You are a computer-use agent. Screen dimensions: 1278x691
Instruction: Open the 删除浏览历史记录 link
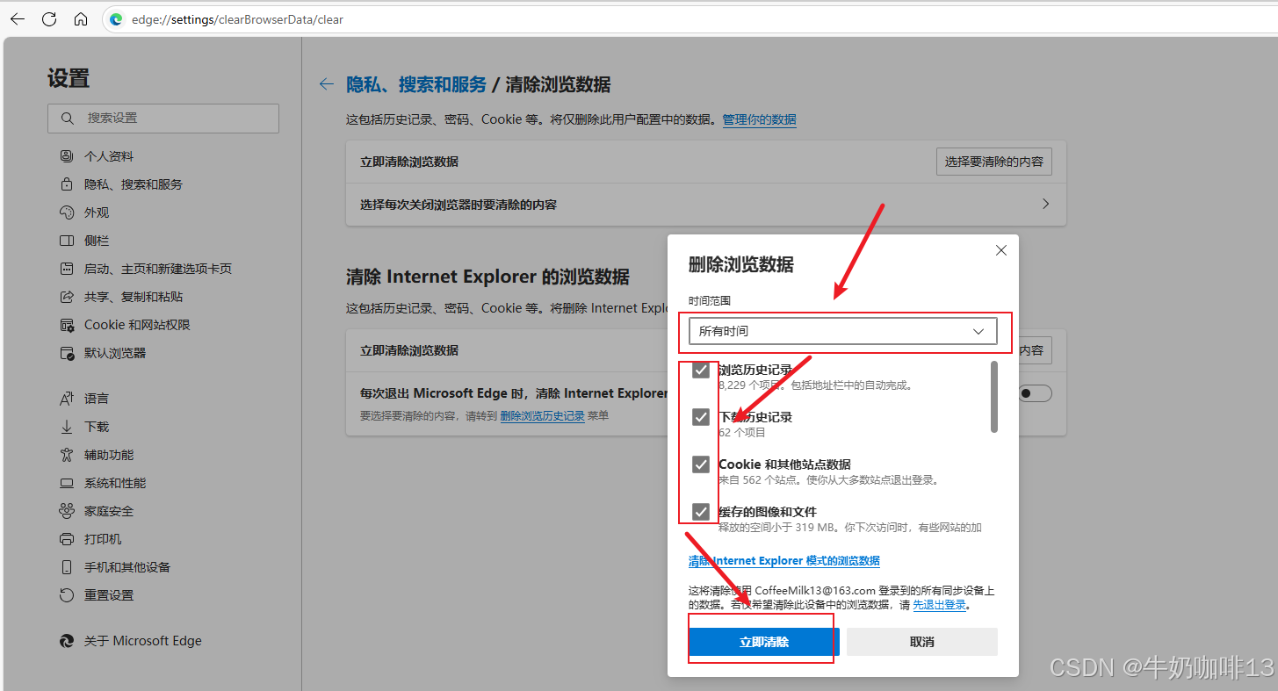point(542,416)
